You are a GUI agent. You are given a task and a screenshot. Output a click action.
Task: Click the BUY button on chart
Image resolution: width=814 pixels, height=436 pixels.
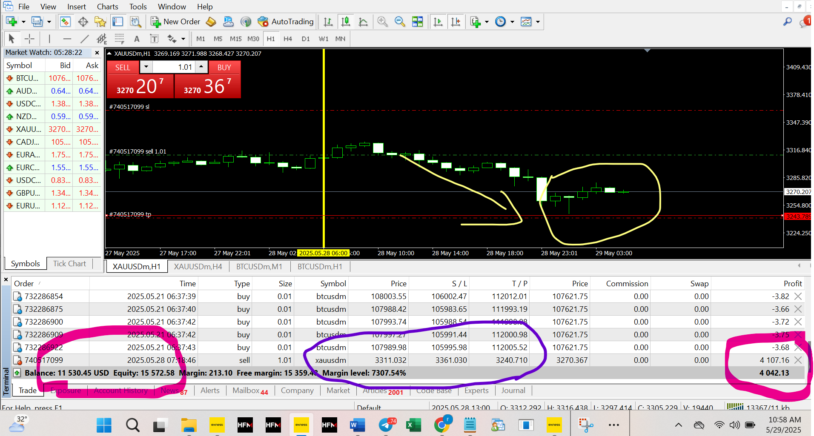click(224, 67)
